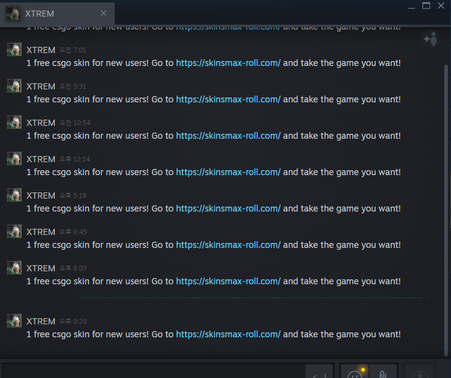451x378 pixels.
Task: Open skinsmax-roll link in 7:01 message
Action: coord(228,63)
